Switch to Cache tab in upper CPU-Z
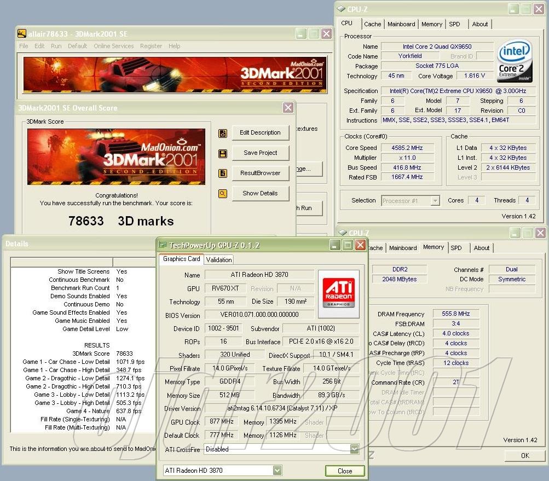The image size is (549, 481). (x=373, y=24)
